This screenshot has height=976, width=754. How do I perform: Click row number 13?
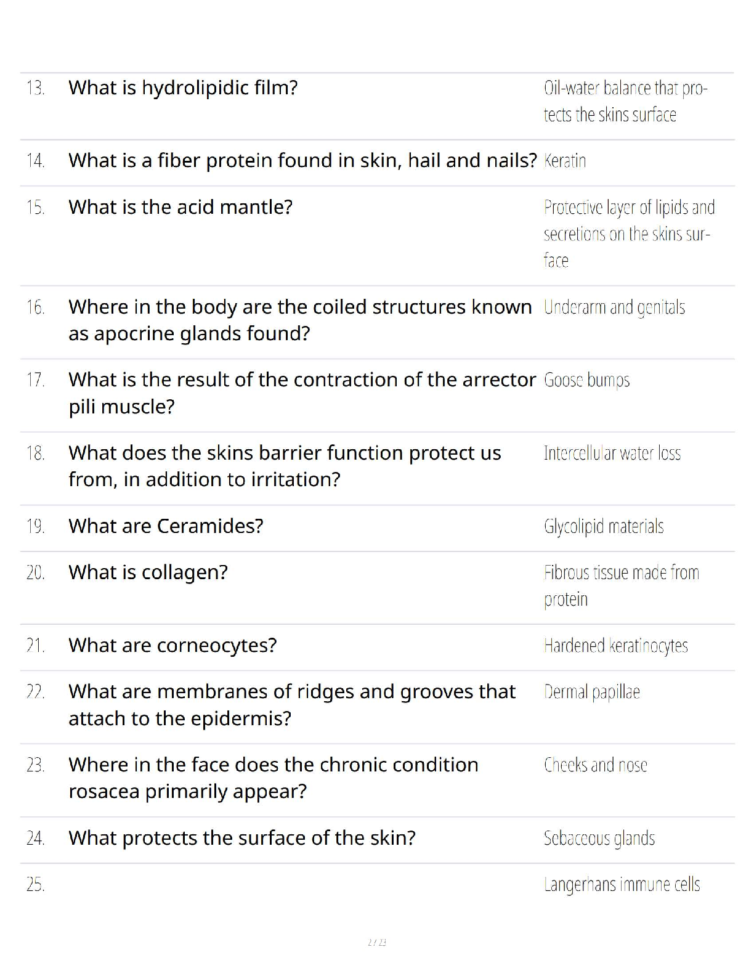point(36,88)
